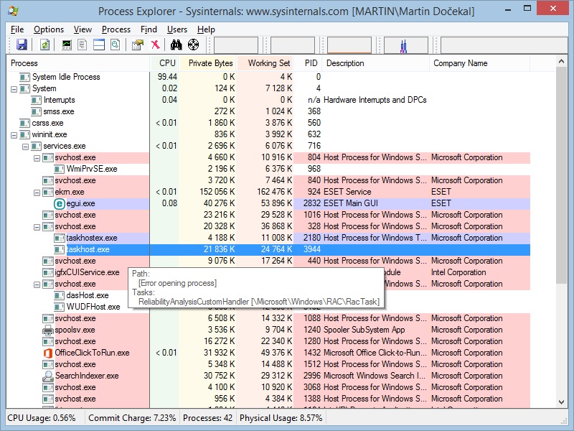Click the binoculars Find Handle icon
This screenshot has height=431, width=574.
(176, 45)
